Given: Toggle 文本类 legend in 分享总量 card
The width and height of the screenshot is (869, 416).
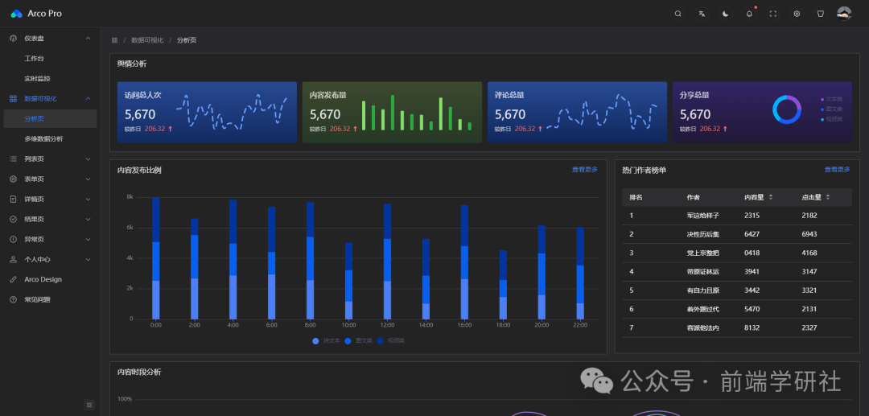Looking at the screenshot, I should coord(832,99).
